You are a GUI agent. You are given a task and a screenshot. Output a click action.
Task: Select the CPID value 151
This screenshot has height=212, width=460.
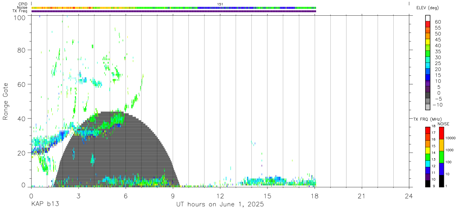[220, 4]
